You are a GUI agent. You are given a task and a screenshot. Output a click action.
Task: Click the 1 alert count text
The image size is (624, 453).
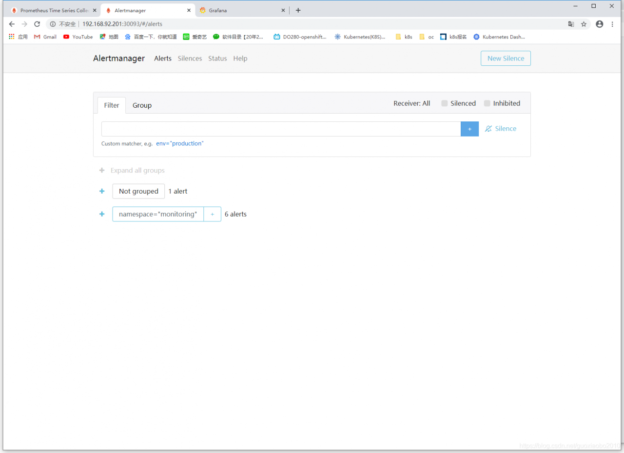click(178, 191)
